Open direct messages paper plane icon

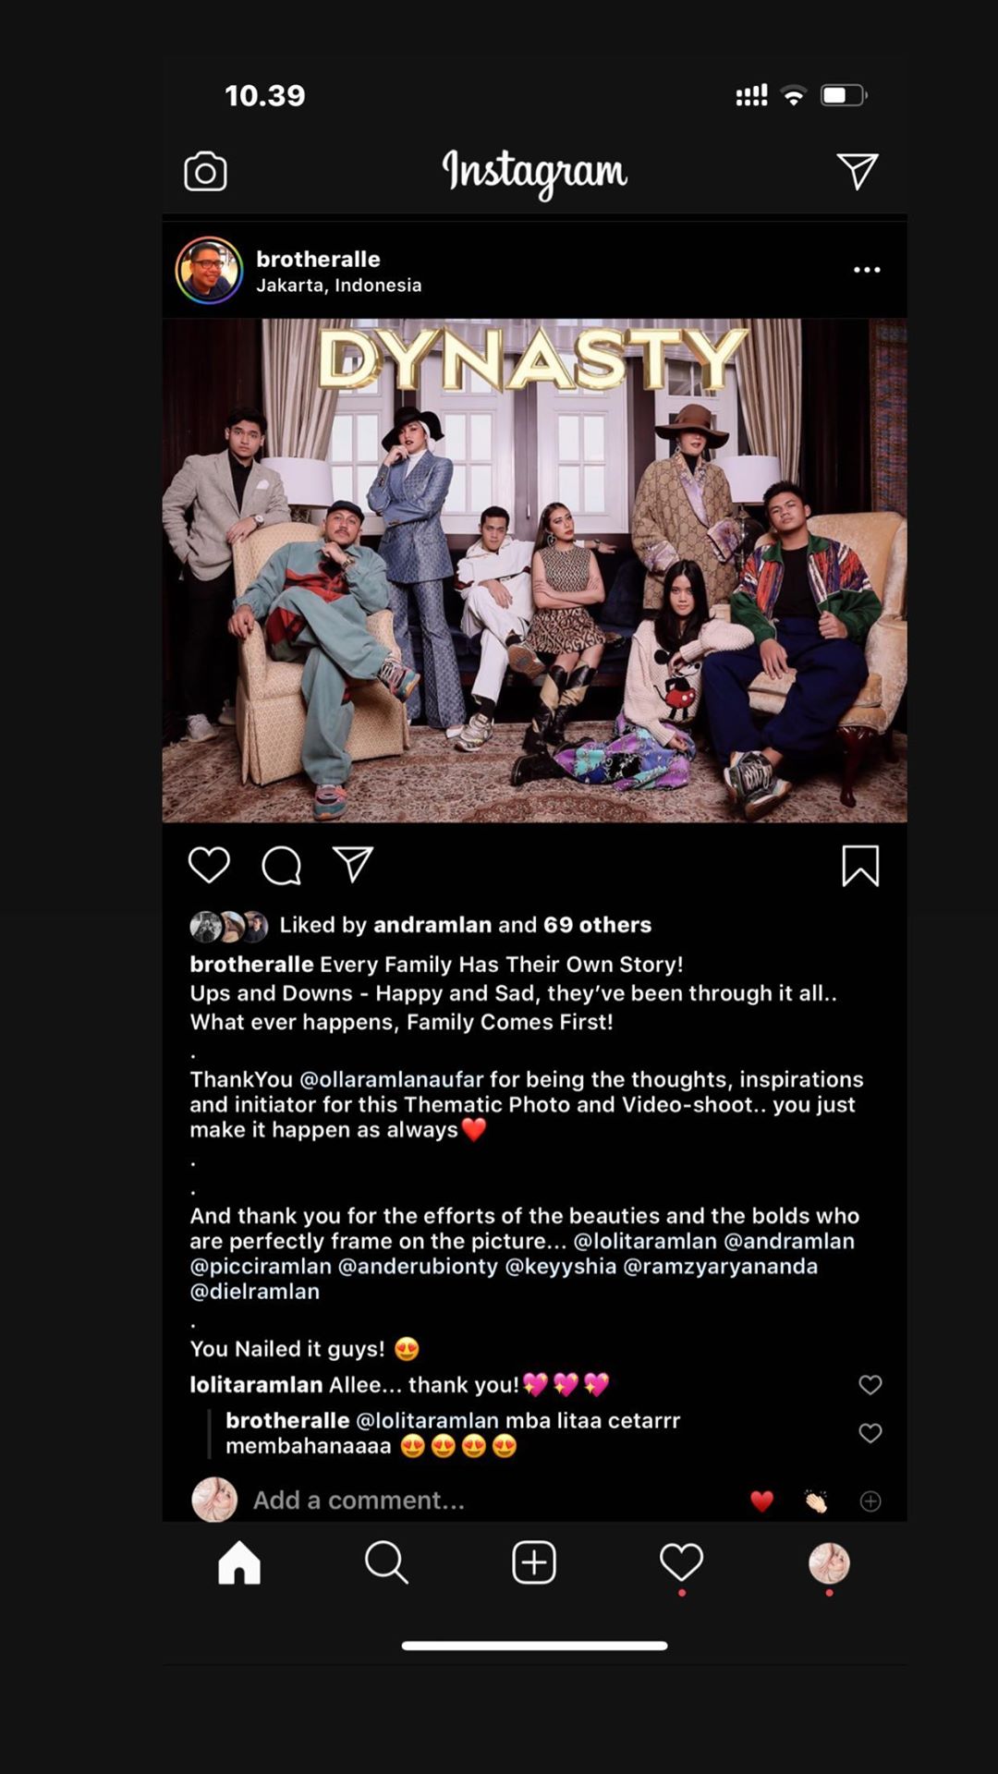(858, 171)
